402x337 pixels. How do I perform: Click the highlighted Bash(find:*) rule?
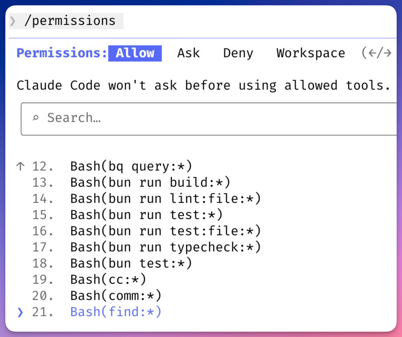[116, 312]
